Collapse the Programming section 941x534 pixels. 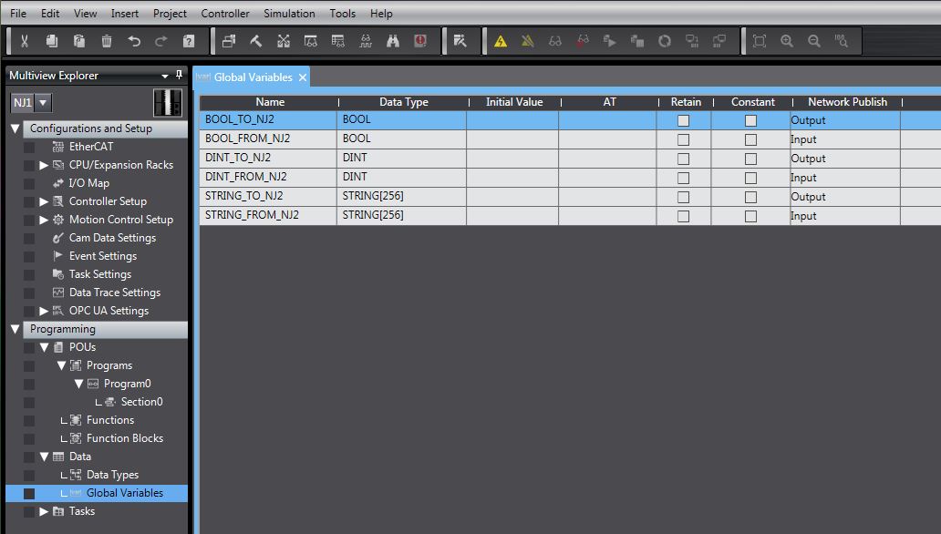pyautogui.click(x=16, y=329)
